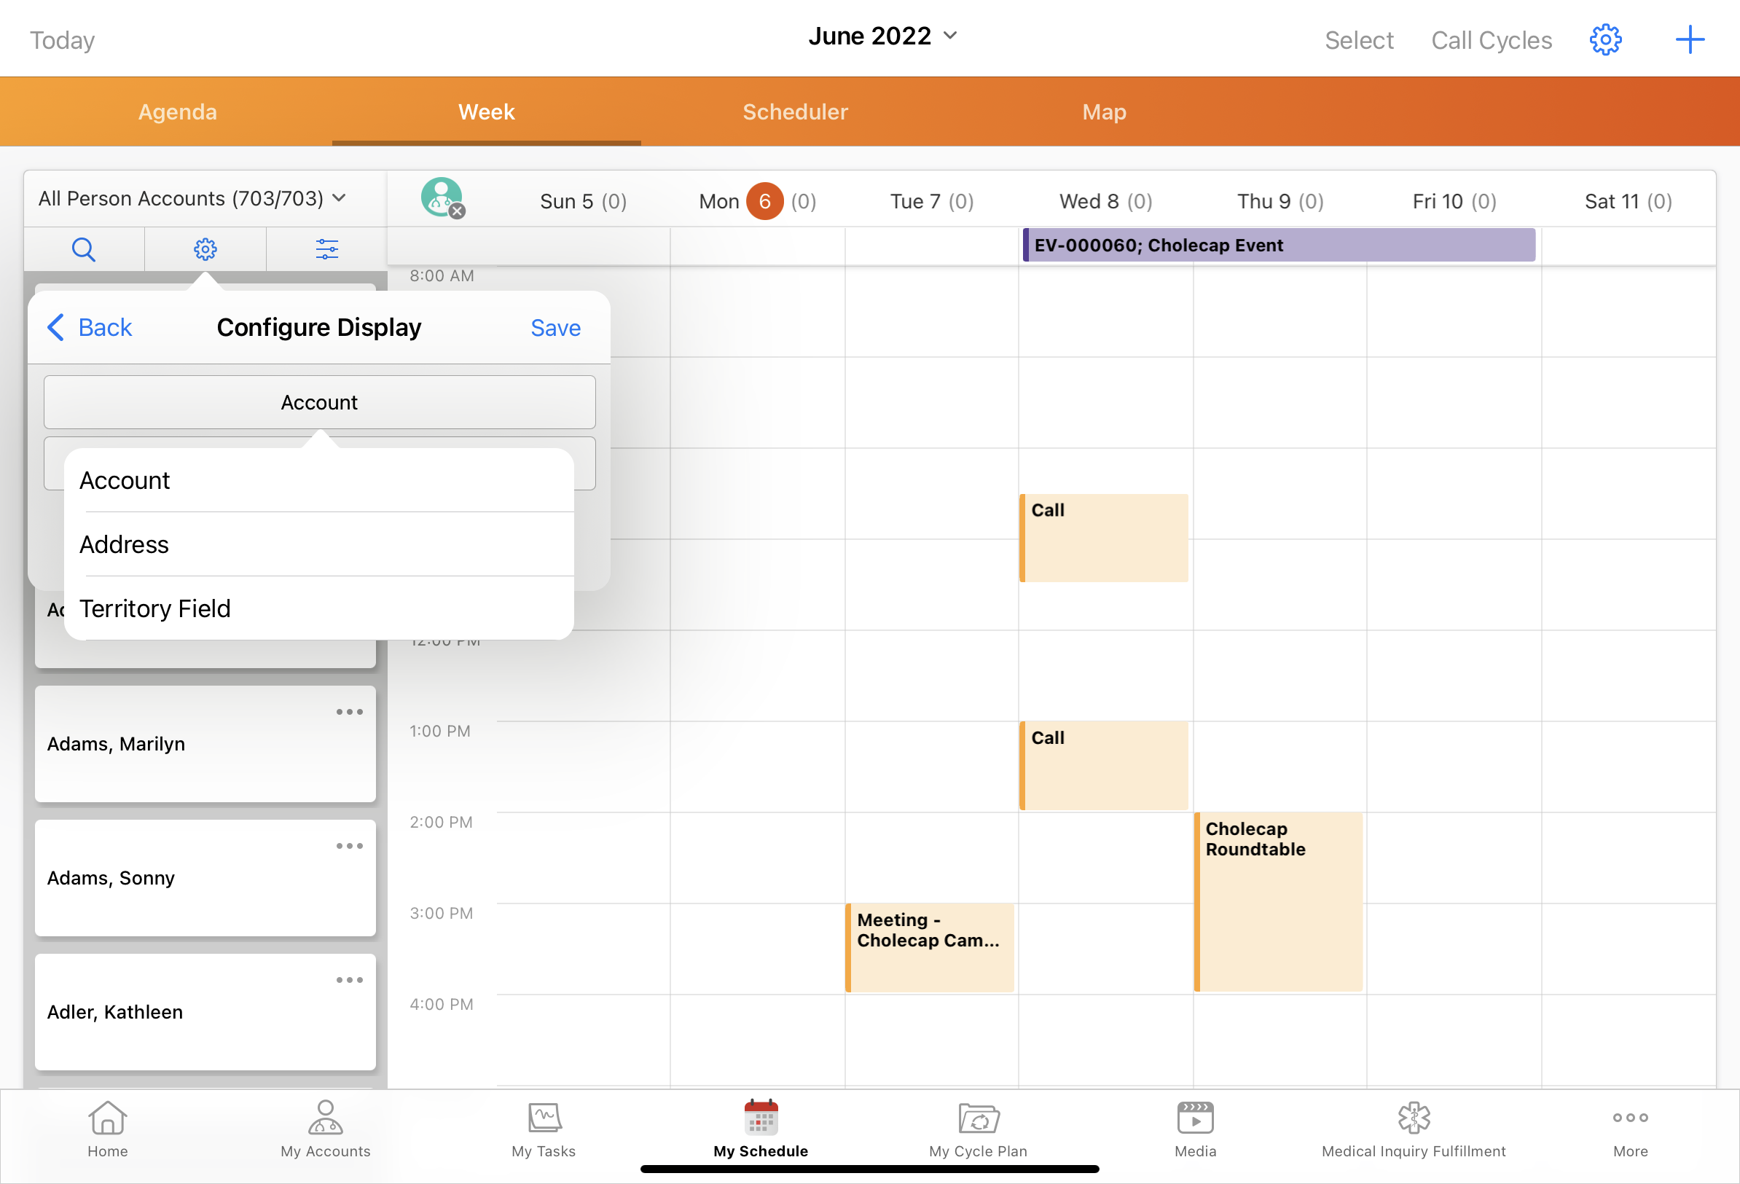Go Back from Configure Display
Screen dimensions: 1740x1184
(x=90, y=327)
